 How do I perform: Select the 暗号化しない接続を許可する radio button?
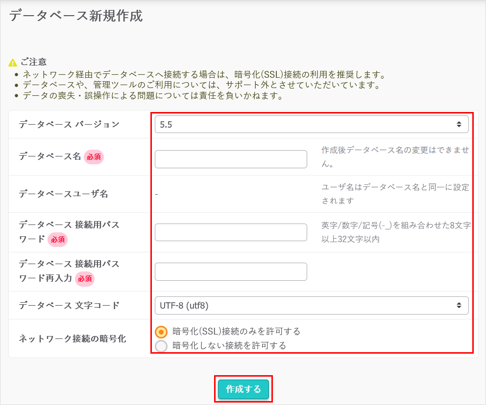[x=161, y=346]
